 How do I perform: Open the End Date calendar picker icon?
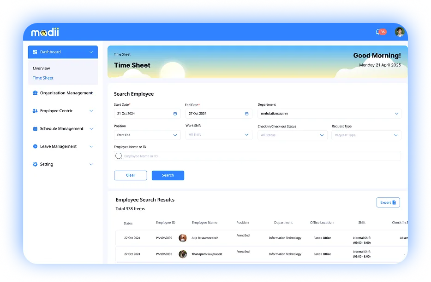pos(246,114)
